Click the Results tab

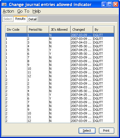pos(20,19)
